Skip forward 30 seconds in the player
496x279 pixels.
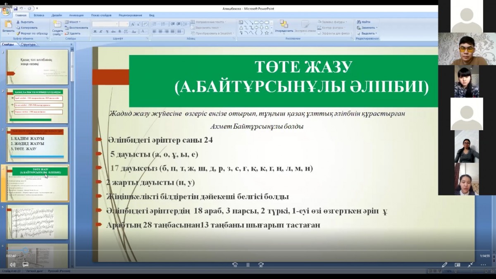tap(261, 265)
